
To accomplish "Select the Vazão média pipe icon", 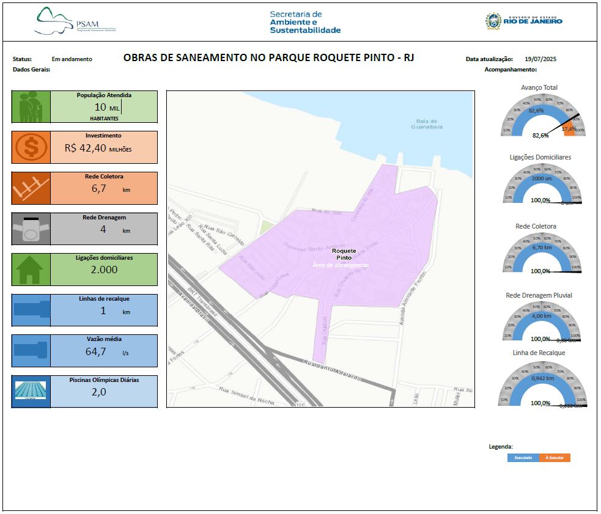I will [31, 351].
